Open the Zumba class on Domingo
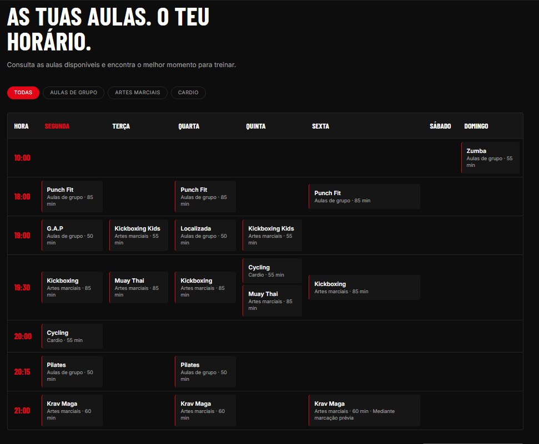 (x=490, y=157)
